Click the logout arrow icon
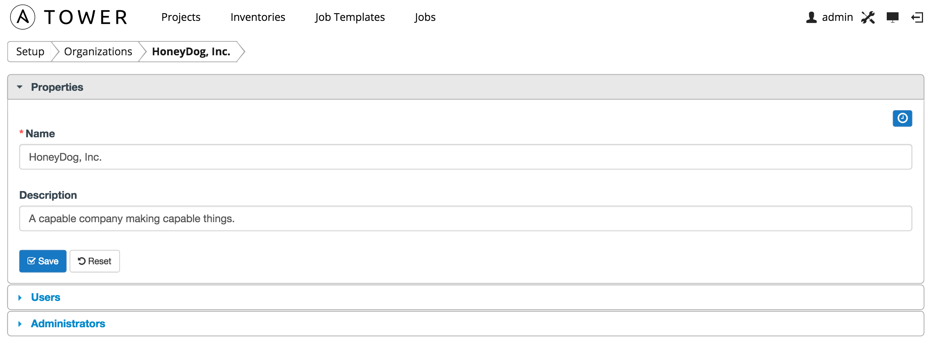Viewport: 934px width, 347px height. coord(917,17)
